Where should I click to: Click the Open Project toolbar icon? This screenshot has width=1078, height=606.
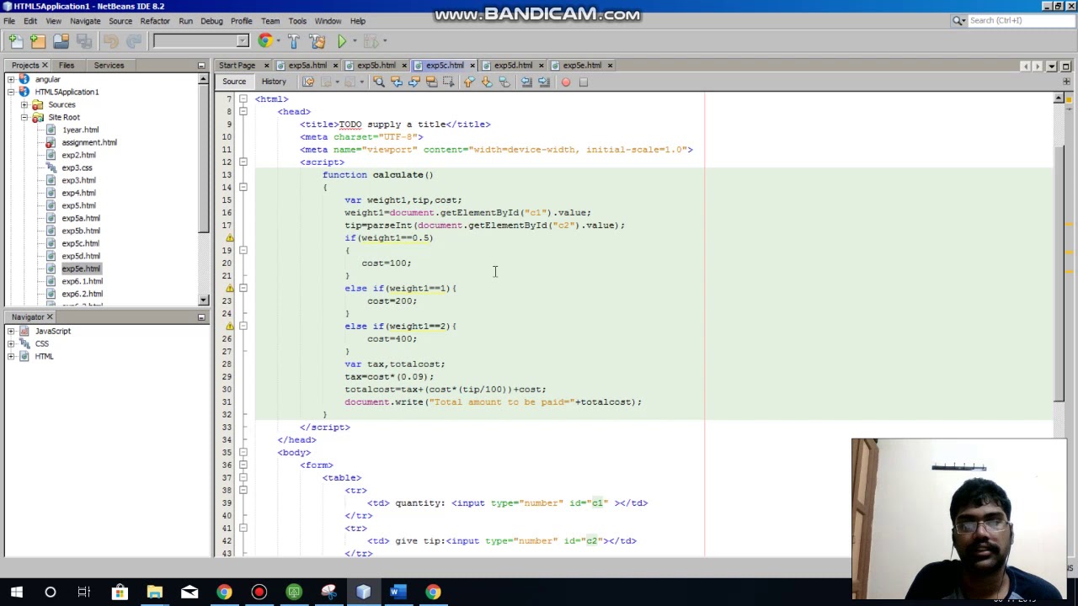pos(61,40)
